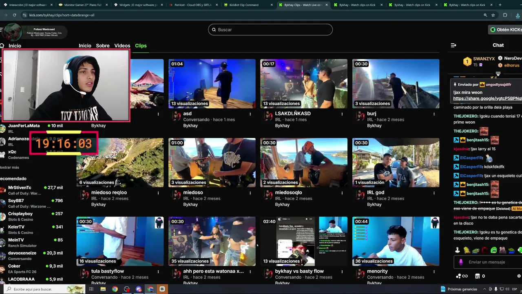Play the 'menority' clip thumbnail
This screenshot has height=294, width=522.
396,241
